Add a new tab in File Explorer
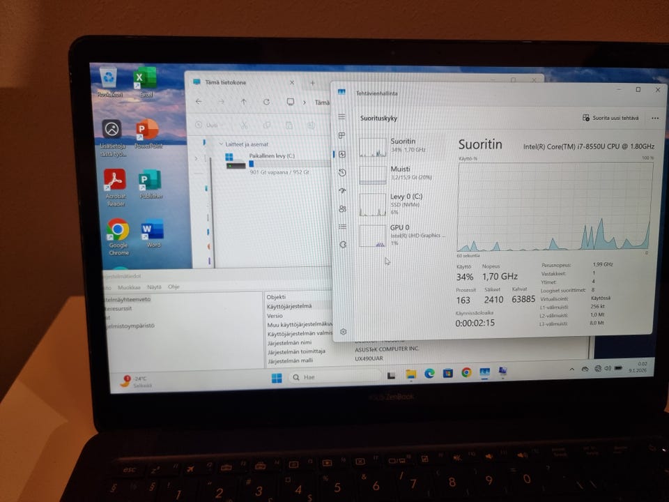This screenshot has height=502, width=669. (x=312, y=83)
